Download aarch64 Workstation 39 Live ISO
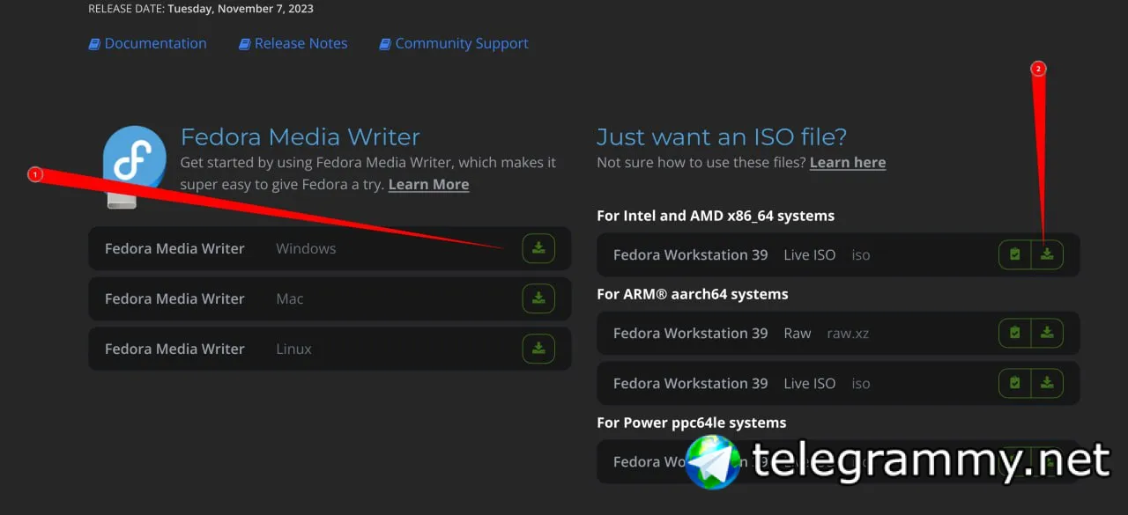This screenshot has width=1128, height=515. pos(1047,383)
